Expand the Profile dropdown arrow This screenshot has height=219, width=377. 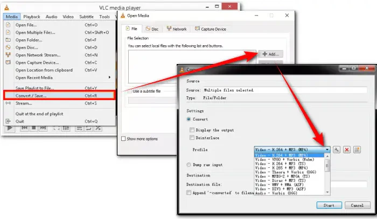click(x=327, y=150)
